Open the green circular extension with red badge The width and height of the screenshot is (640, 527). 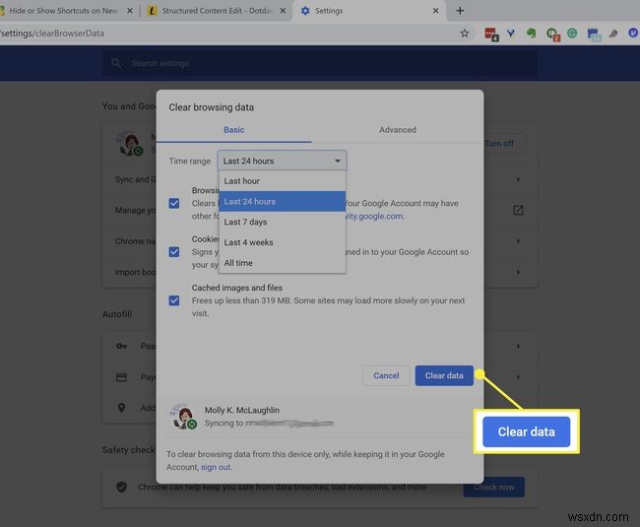tap(552, 34)
